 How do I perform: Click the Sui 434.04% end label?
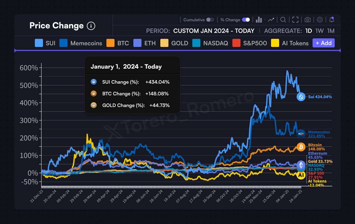pos(320,97)
